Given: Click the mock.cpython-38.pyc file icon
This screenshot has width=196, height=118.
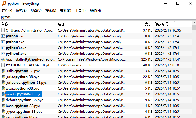Looking at the screenshot, I should tap(3, 94).
